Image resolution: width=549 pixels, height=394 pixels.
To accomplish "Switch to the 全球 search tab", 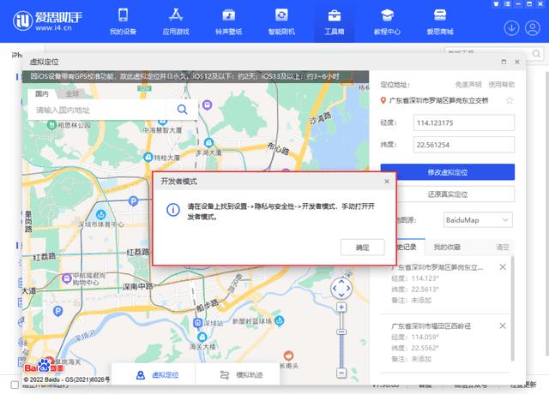I will 72,93.
